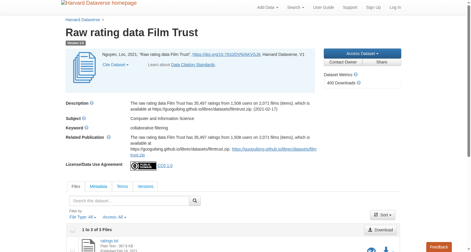The image size is (471, 252).
Task: Click the Version 1.0 badge
Action: pyautogui.click(x=75, y=43)
